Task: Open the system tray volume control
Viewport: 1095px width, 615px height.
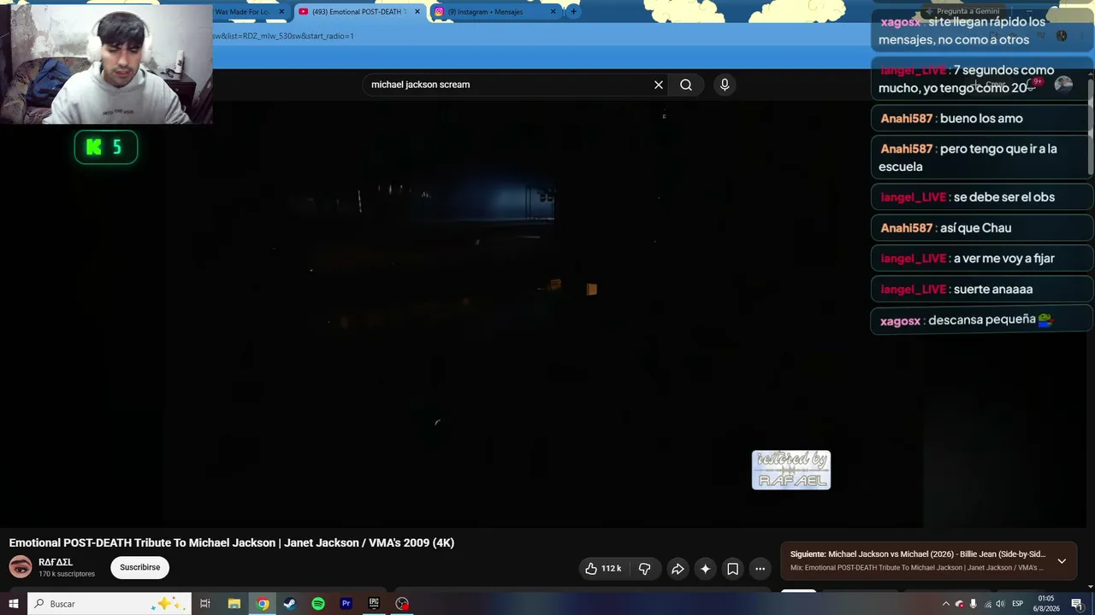Action: coord(1000,604)
